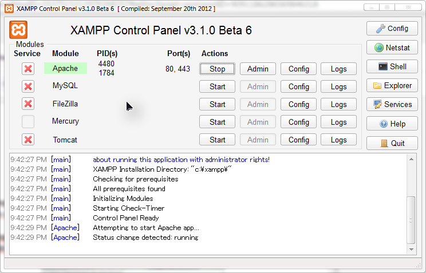Click disabled Mercury Admin button
426x273 pixels.
pyautogui.click(x=258, y=122)
